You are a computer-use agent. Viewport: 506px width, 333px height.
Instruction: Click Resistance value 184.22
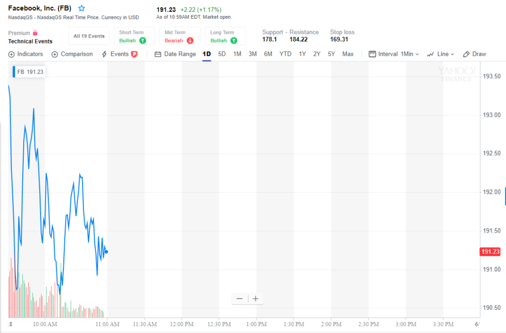coord(298,40)
